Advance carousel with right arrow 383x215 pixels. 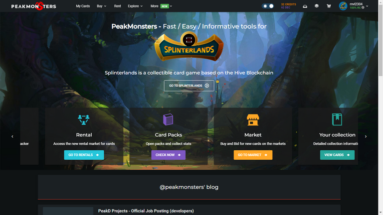click(366, 136)
